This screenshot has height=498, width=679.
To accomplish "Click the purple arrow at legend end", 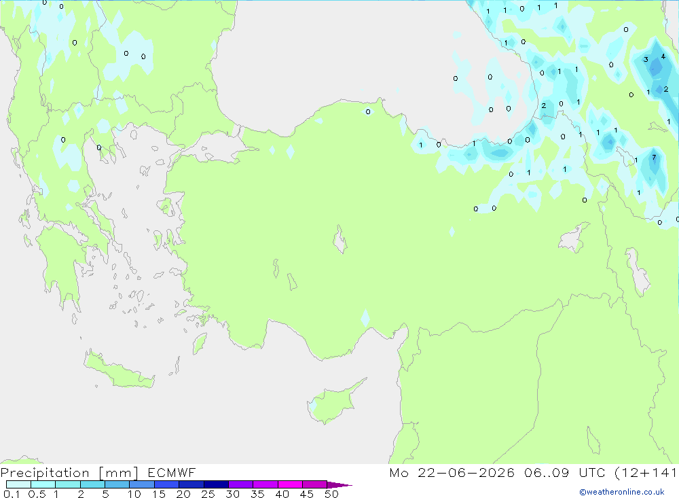I will [x=339, y=484].
